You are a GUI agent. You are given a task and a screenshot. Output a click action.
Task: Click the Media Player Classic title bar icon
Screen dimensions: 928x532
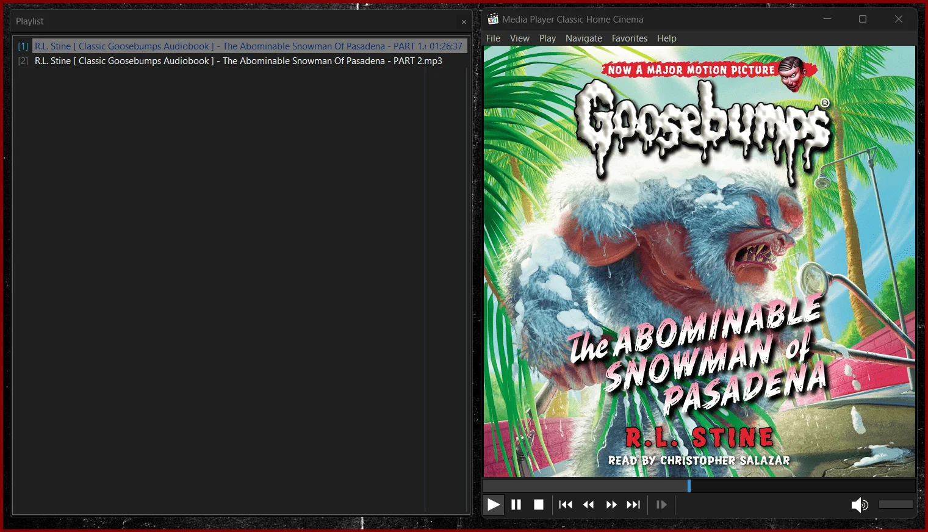coord(493,19)
